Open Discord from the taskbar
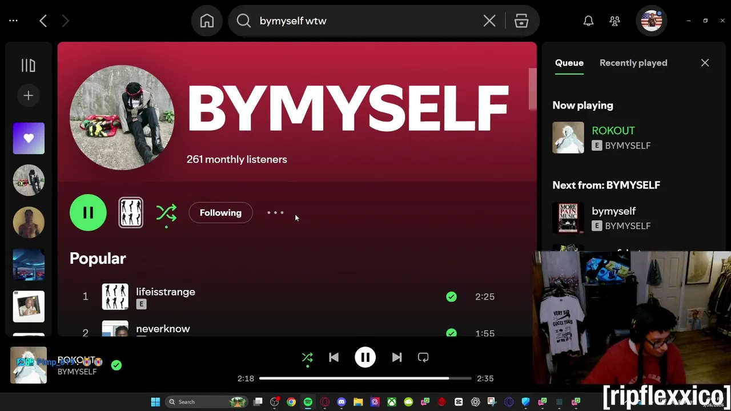Image resolution: width=731 pixels, height=411 pixels. [342, 402]
